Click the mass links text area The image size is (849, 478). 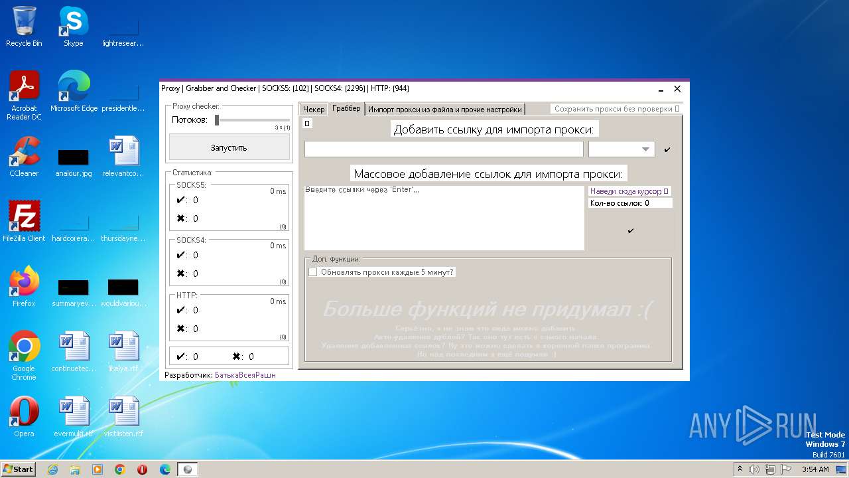click(444, 218)
